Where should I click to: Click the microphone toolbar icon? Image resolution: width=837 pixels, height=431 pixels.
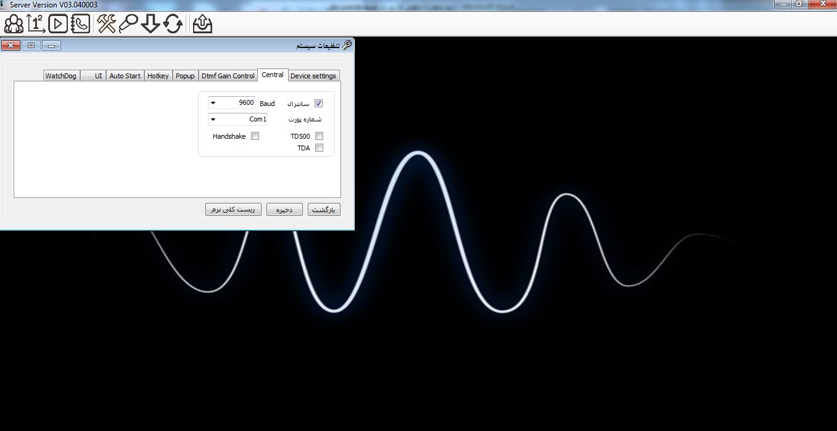click(128, 24)
